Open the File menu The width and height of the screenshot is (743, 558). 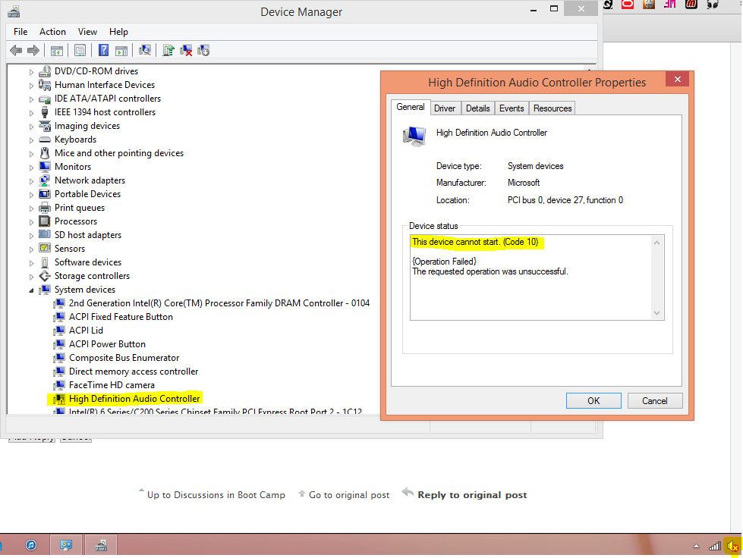coord(20,32)
